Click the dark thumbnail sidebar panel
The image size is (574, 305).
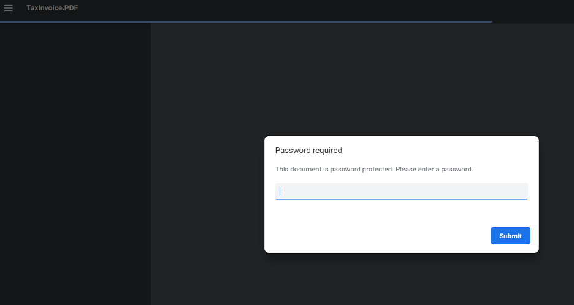[x=75, y=164]
